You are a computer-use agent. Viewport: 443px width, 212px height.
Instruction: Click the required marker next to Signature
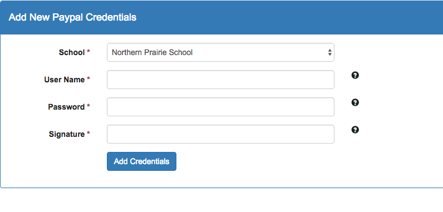[88, 133]
